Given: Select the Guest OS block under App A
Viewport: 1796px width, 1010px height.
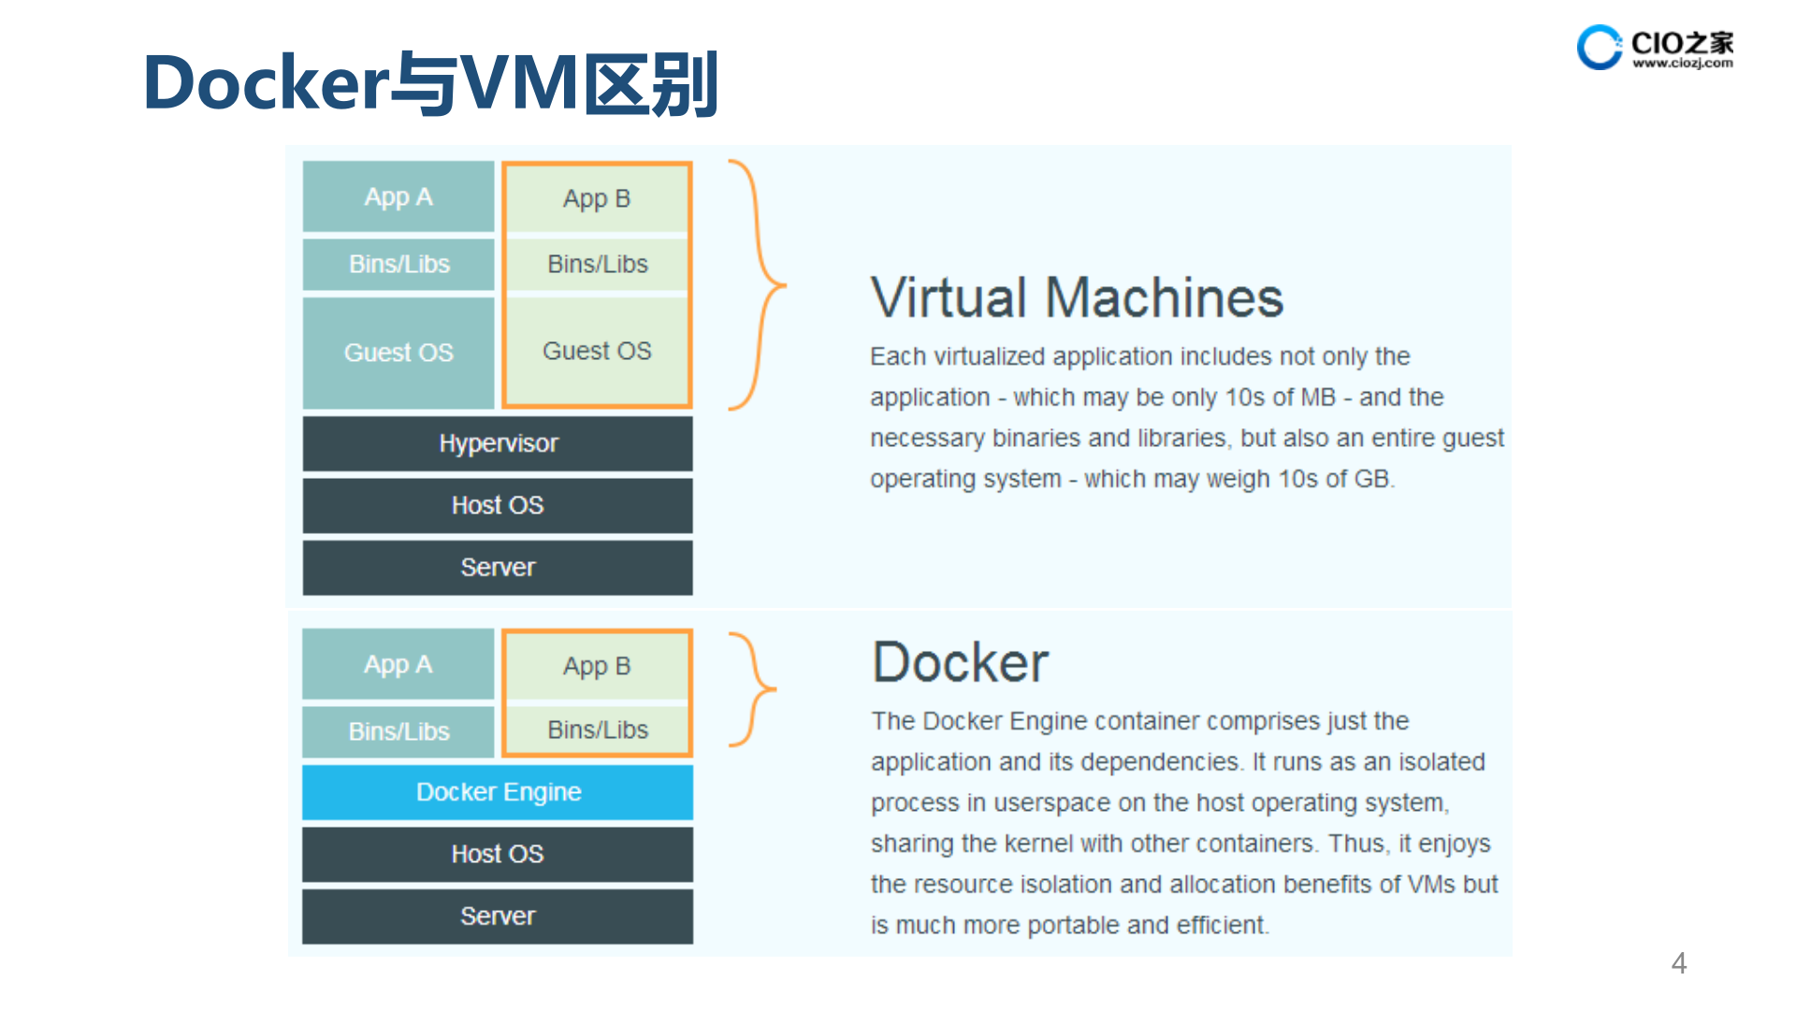Looking at the screenshot, I should 398,353.
